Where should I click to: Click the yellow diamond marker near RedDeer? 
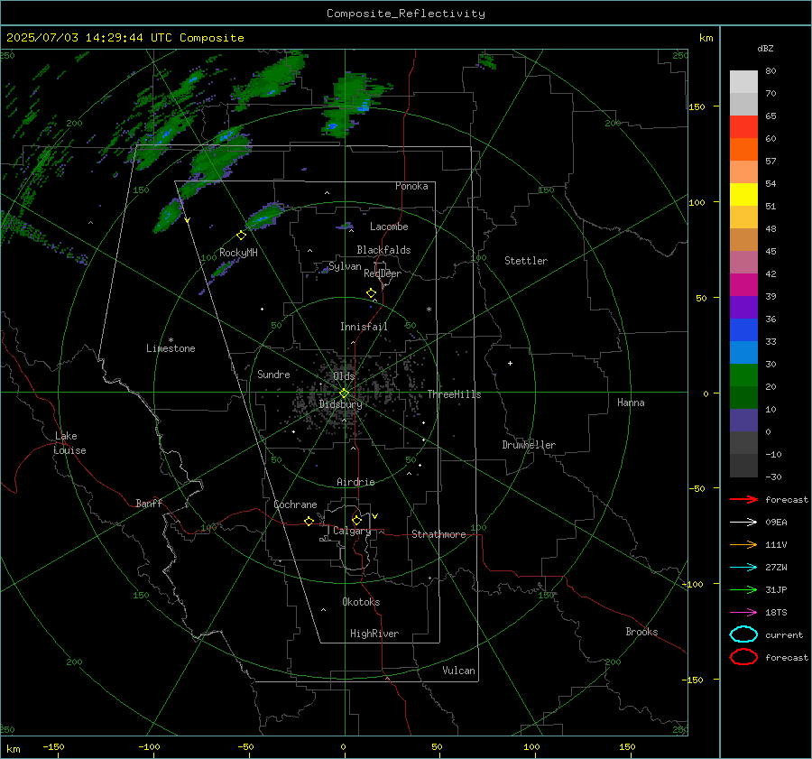[x=371, y=293]
